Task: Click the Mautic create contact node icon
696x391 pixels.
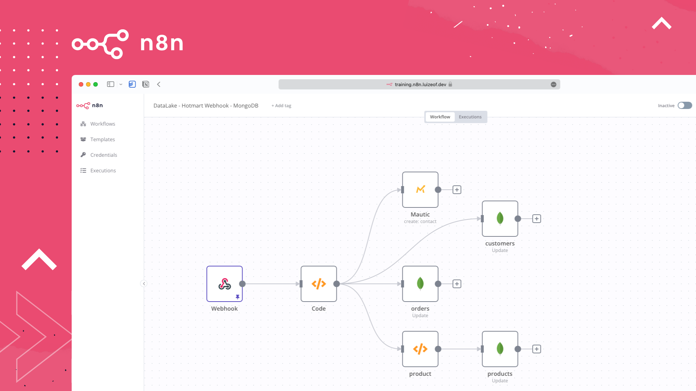Action: point(420,190)
